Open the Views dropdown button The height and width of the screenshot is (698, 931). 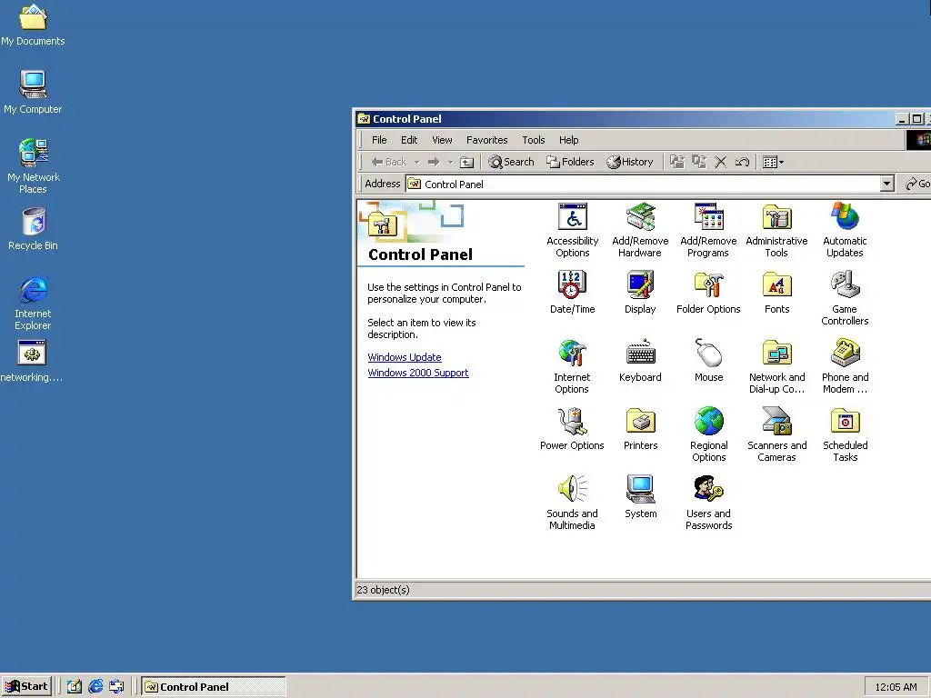(x=773, y=162)
